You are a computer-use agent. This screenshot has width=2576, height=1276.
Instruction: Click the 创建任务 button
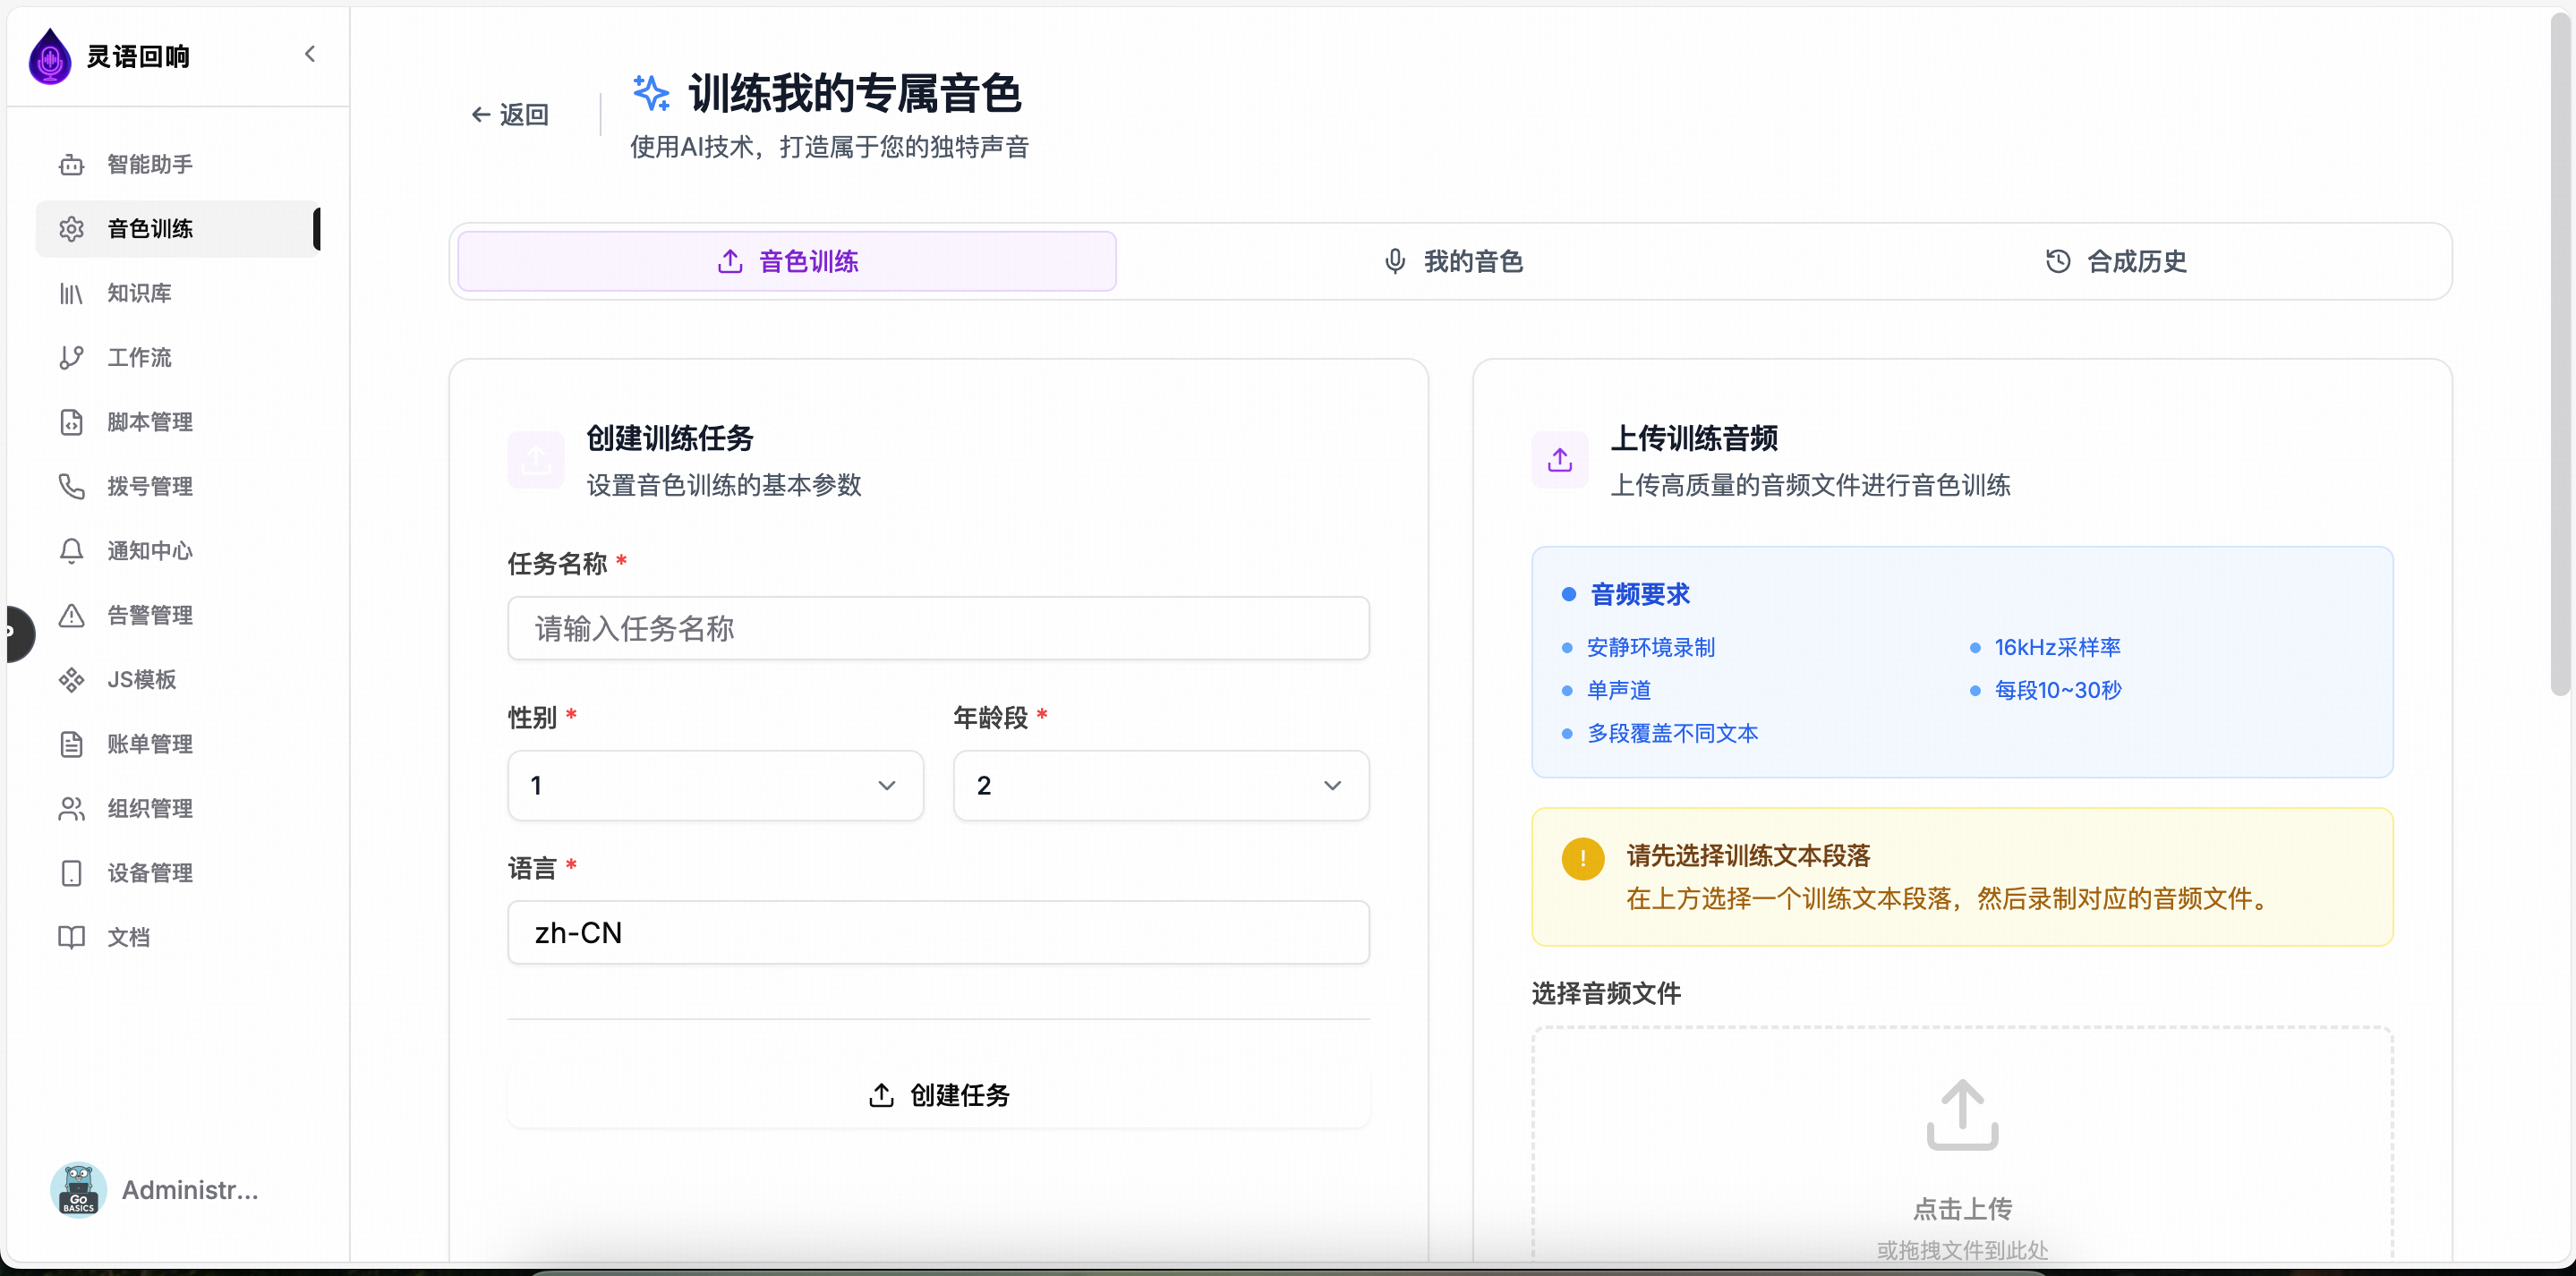point(938,1095)
